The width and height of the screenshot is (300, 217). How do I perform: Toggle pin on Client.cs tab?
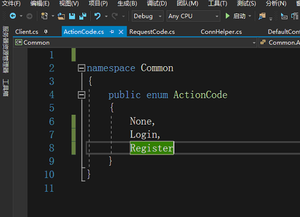46,31
